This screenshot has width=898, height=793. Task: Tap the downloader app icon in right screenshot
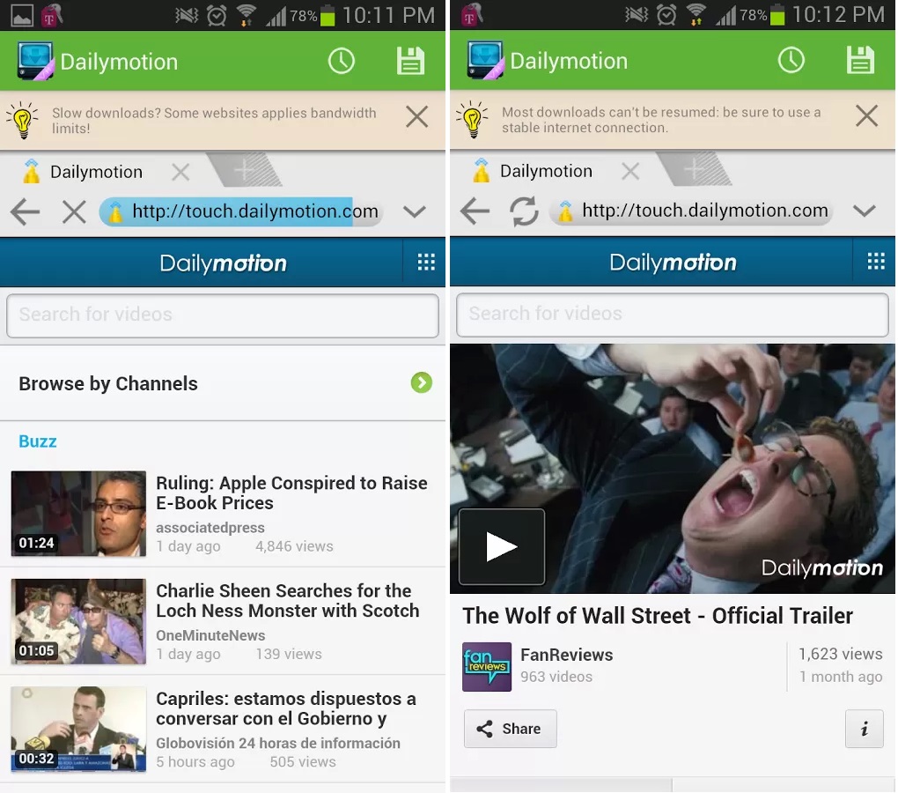(x=486, y=60)
